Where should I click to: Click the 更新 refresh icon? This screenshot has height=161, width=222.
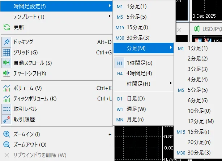(x=7, y=27)
